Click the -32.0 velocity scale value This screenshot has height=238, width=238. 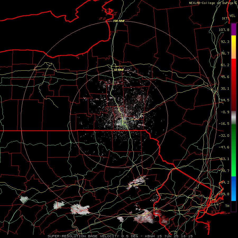[224, 136]
